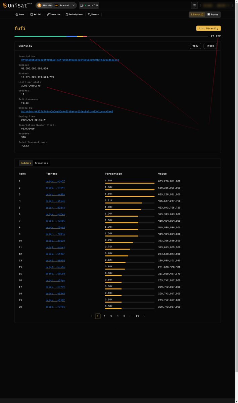Open rank 12 holder address link

(x=55, y=254)
